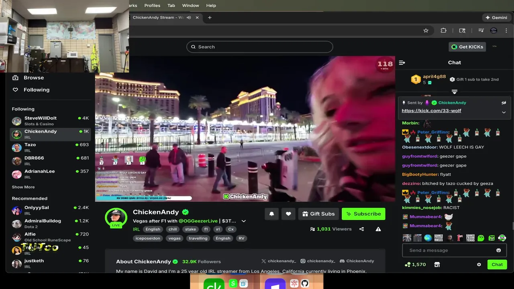This screenshot has height=289, width=514.
Task: Click the Send a message field
Action: [454, 250]
